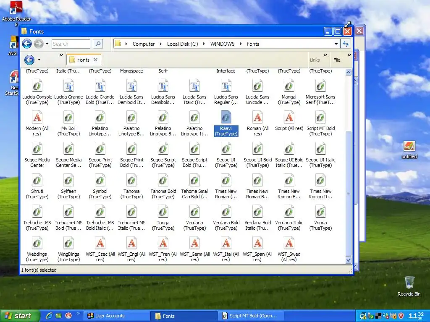Open the File menu
The height and width of the screenshot is (322, 430).
pyautogui.click(x=337, y=60)
